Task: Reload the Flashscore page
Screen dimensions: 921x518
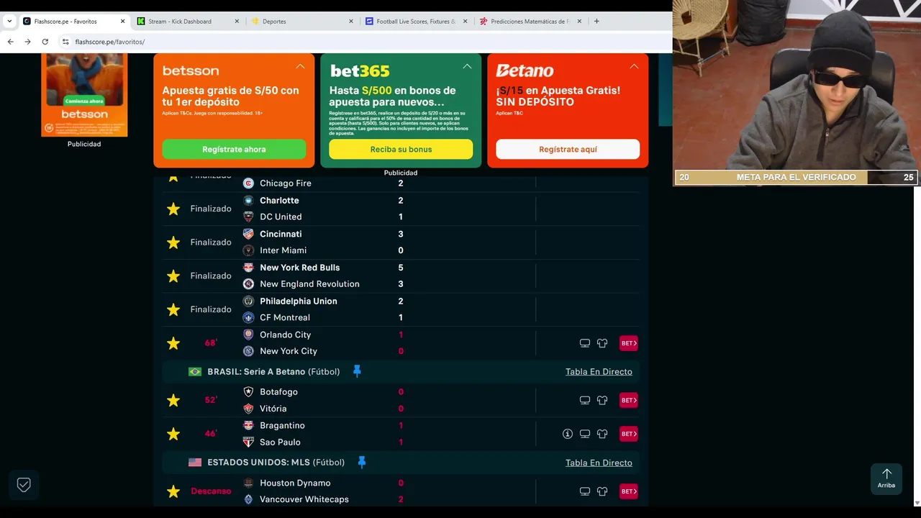Action: (x=45, y=42)
